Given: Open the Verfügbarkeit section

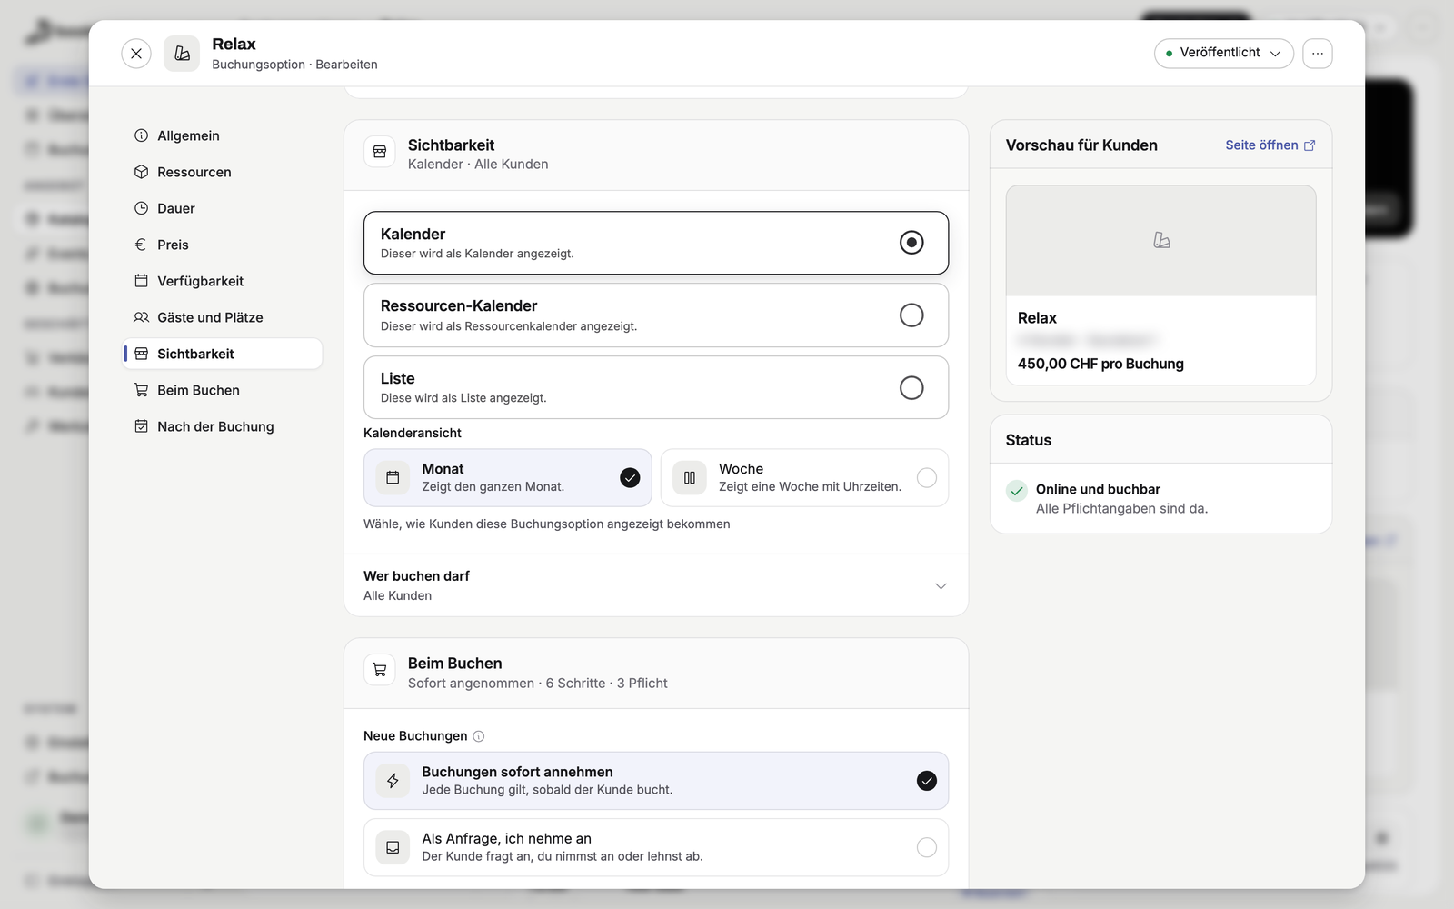Looking at the screenshot, I should [x=223, y=281].
